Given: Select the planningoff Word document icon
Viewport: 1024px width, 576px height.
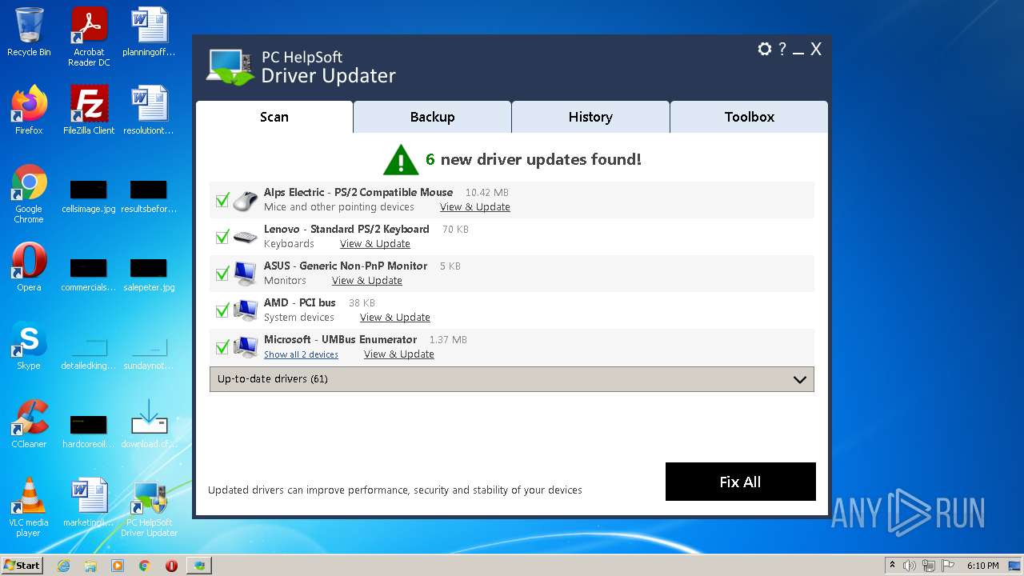Looking at the screenshot, I should 149,32.
